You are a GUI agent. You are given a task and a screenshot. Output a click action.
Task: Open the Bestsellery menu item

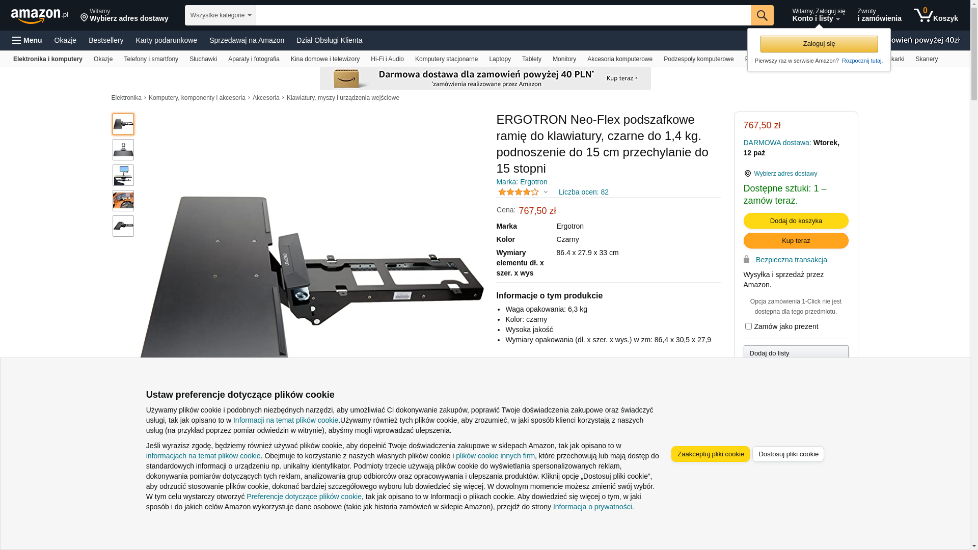point(106,40)
